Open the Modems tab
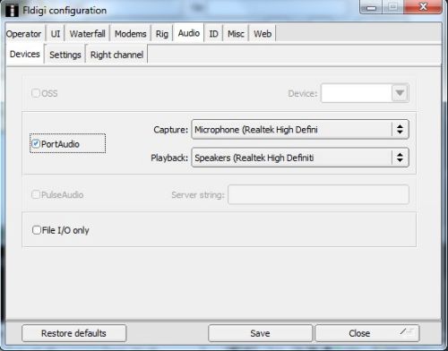The width and height of the screenshot is (448, 351). (131, 34)
